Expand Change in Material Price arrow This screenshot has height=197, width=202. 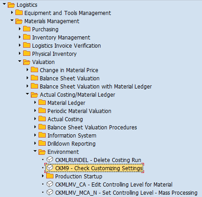tap(28, 69)
